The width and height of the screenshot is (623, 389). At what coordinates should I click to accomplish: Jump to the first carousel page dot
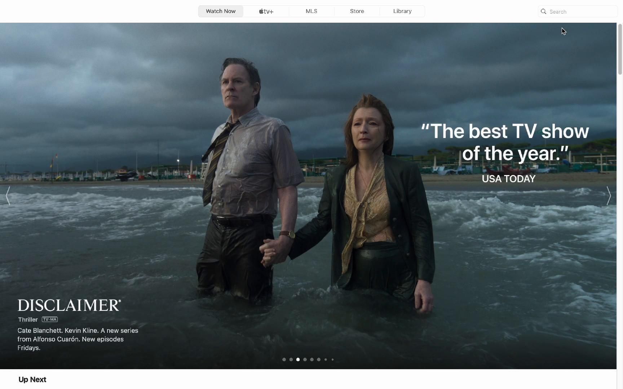[x=284, y=359]
